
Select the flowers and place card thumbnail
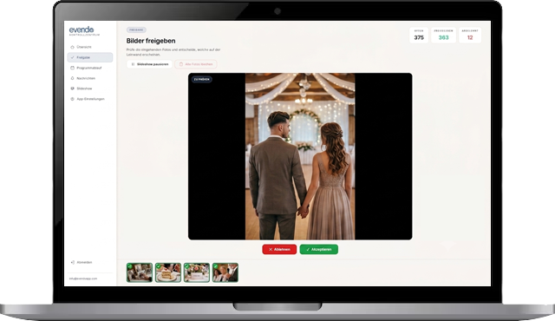[x=197, y=272]
